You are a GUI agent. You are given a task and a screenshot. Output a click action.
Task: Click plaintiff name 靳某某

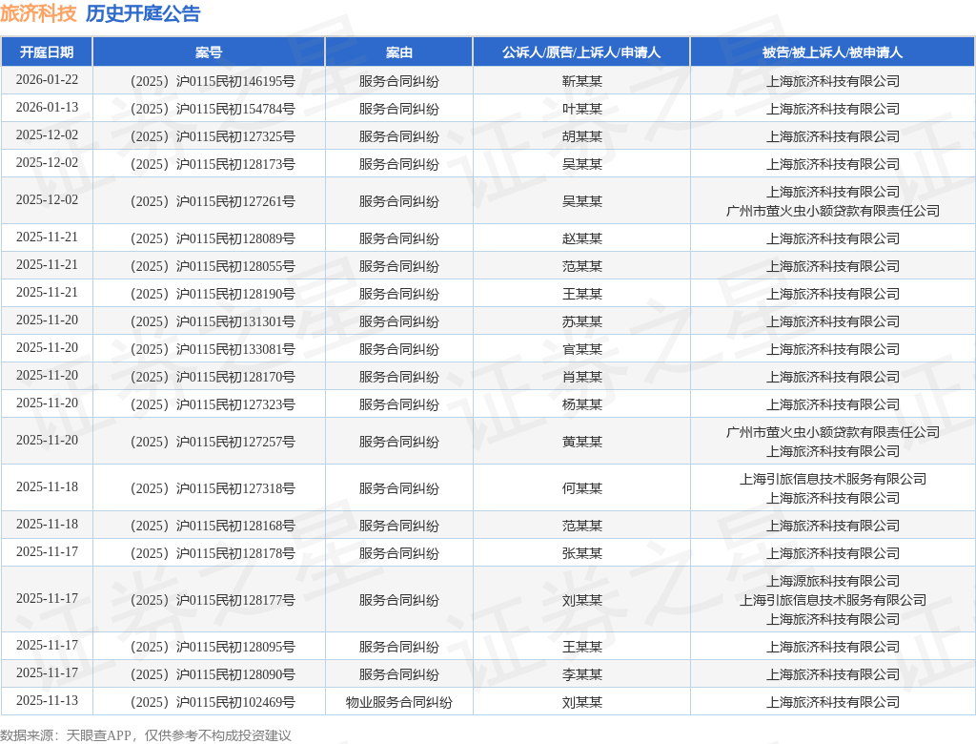[x=582, y=81]
